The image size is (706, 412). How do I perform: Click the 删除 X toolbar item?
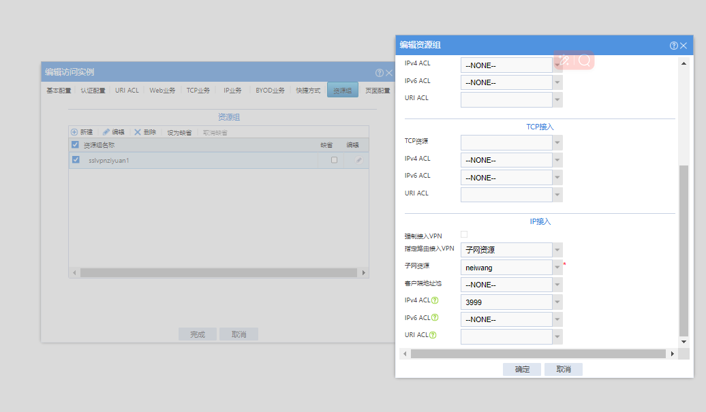145,132
